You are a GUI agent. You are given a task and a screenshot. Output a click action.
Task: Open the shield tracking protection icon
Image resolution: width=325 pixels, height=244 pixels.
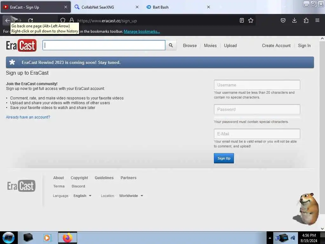[x=63, y=20]
